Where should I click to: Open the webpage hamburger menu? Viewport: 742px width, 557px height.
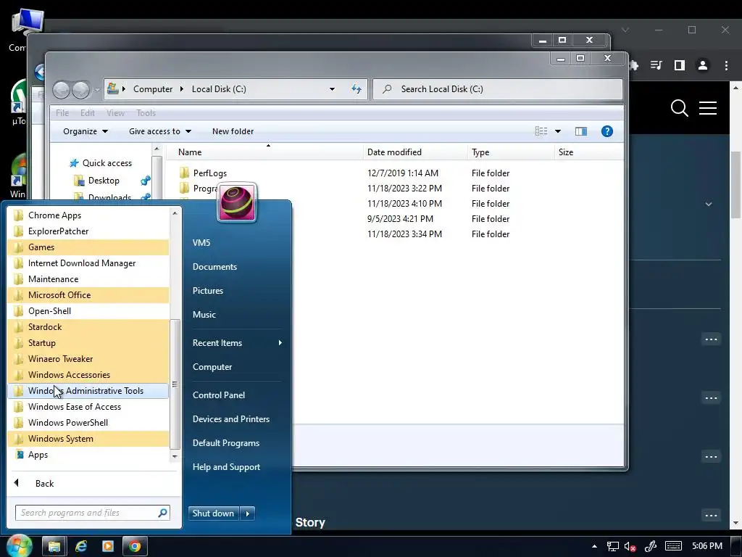click(x=708, y=108)
